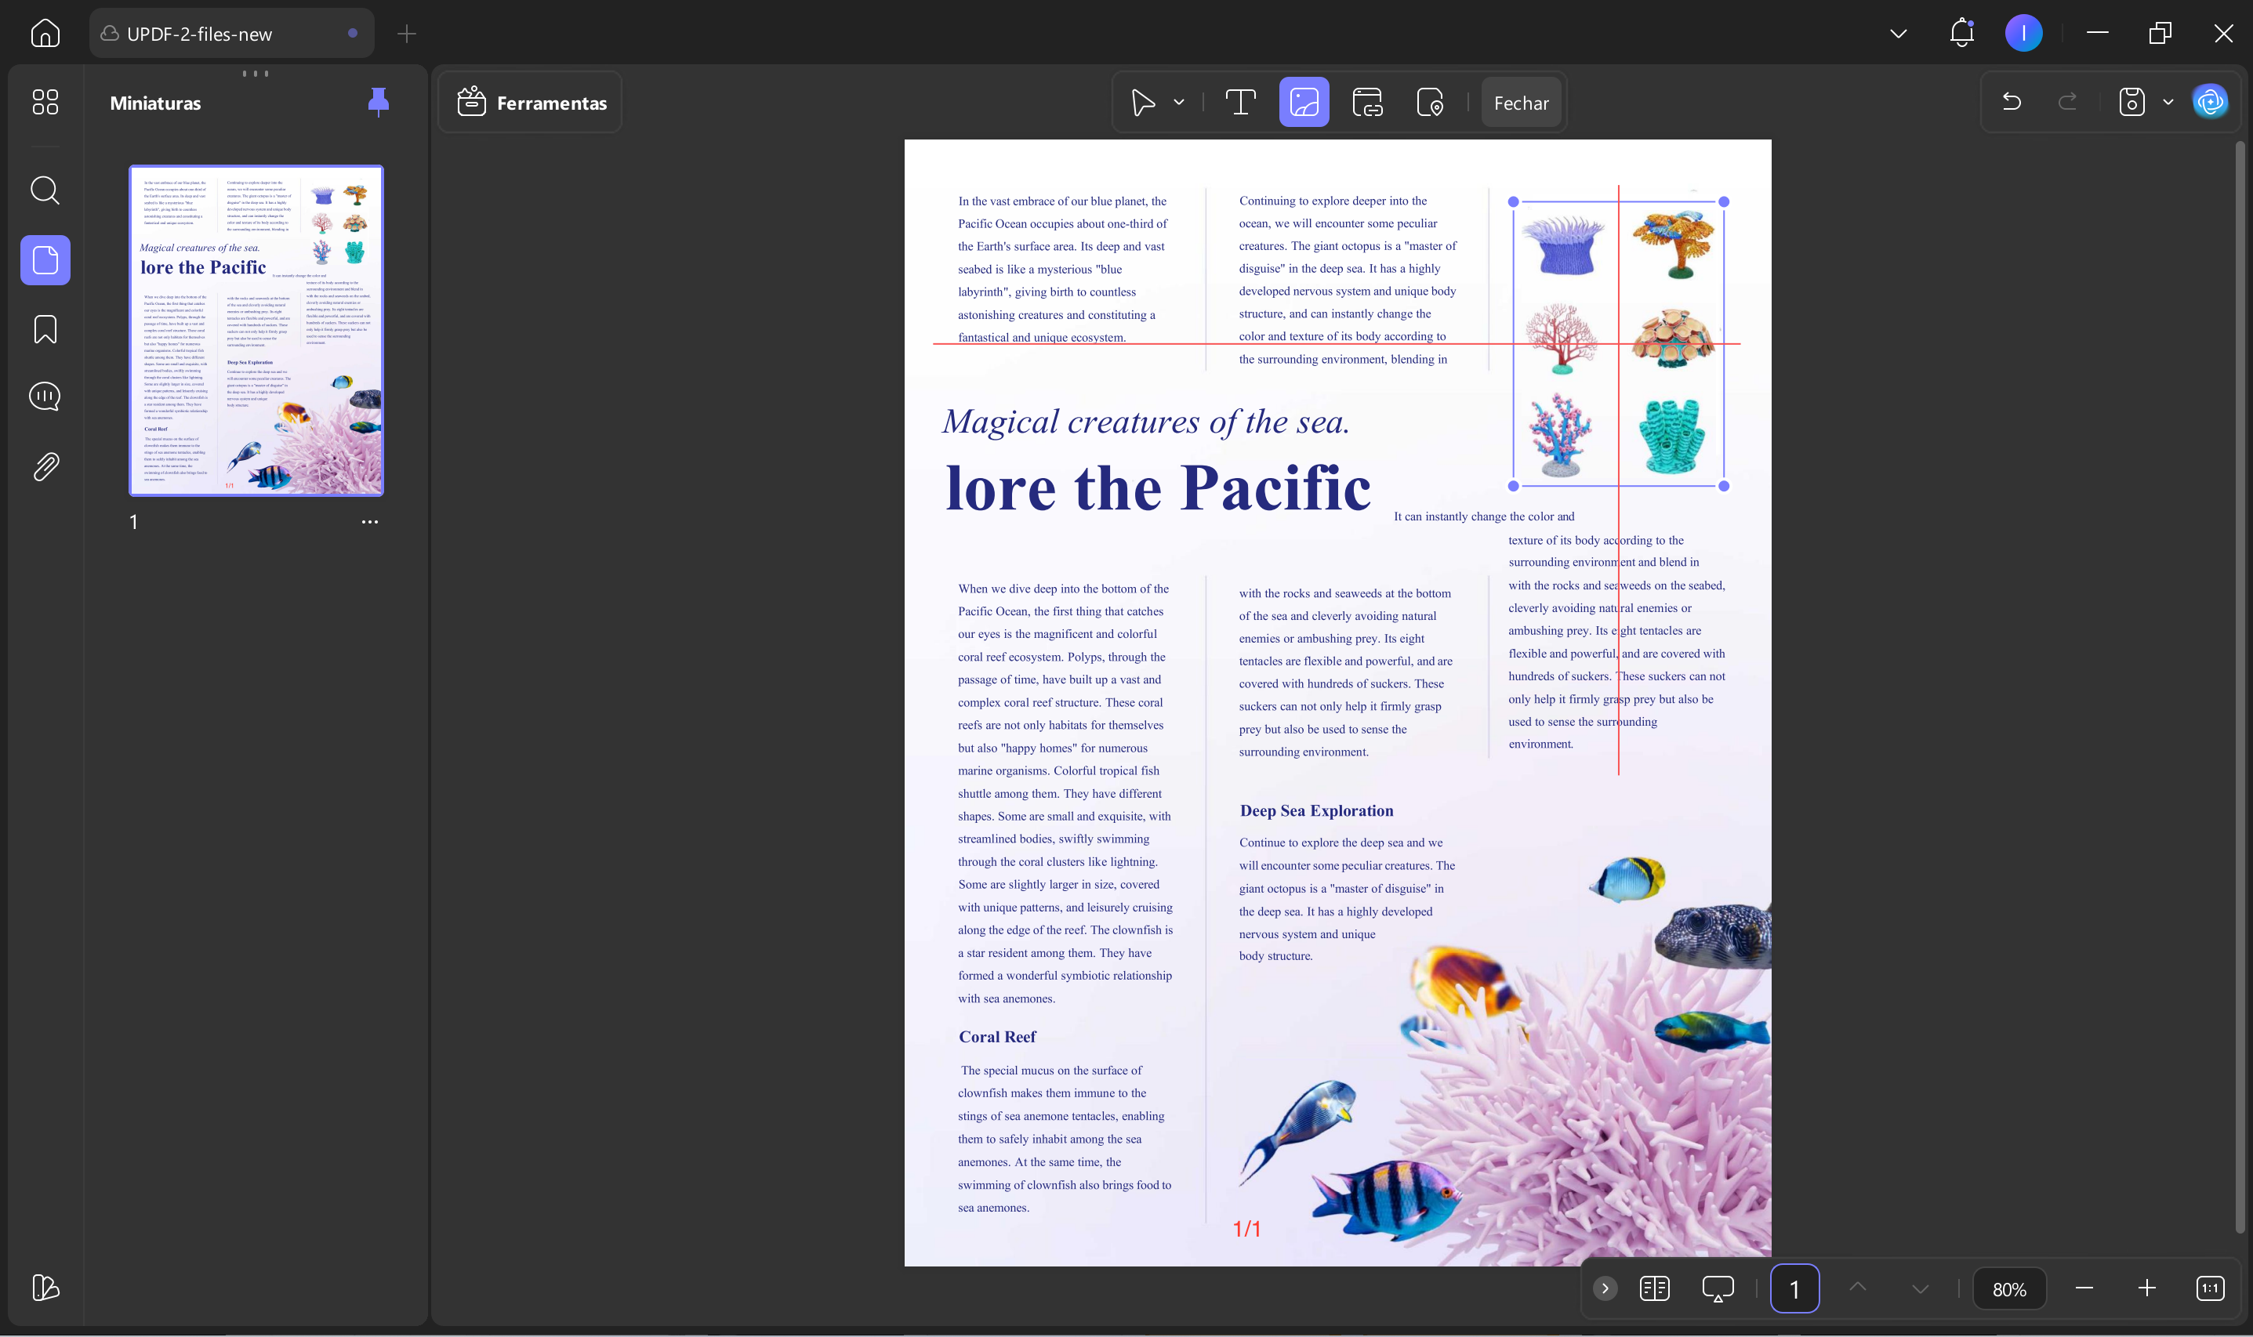The width and height of the screenshot is (2253, 1337).
Task: Open the Bookmarks panel
Action: tap(45, 329)
